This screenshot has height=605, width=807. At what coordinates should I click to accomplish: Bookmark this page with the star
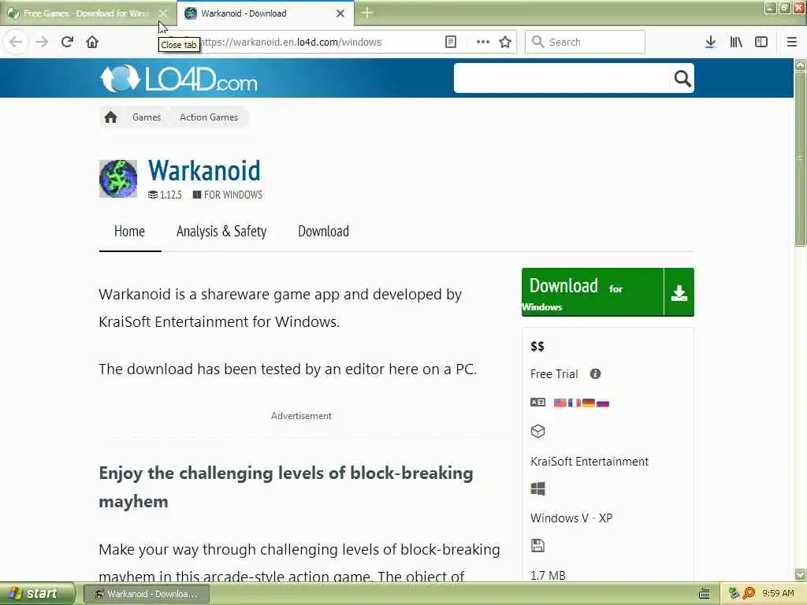pyautogui.click(x=505, y=42)
